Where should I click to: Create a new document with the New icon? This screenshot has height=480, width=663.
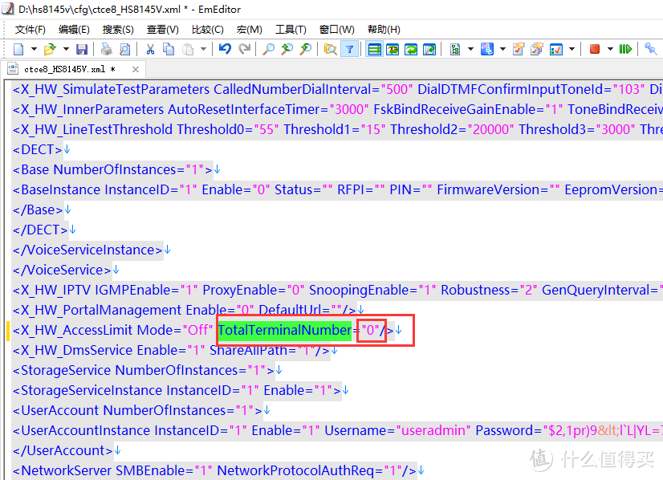click(18, 49)
